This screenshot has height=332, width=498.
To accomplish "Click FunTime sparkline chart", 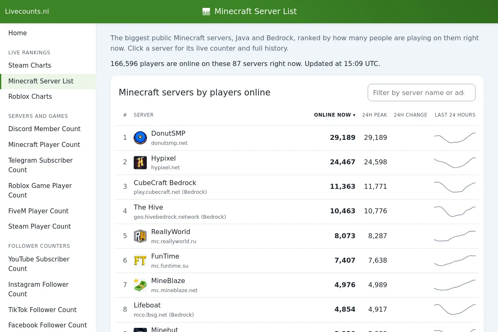I will (x=455, y=260).
